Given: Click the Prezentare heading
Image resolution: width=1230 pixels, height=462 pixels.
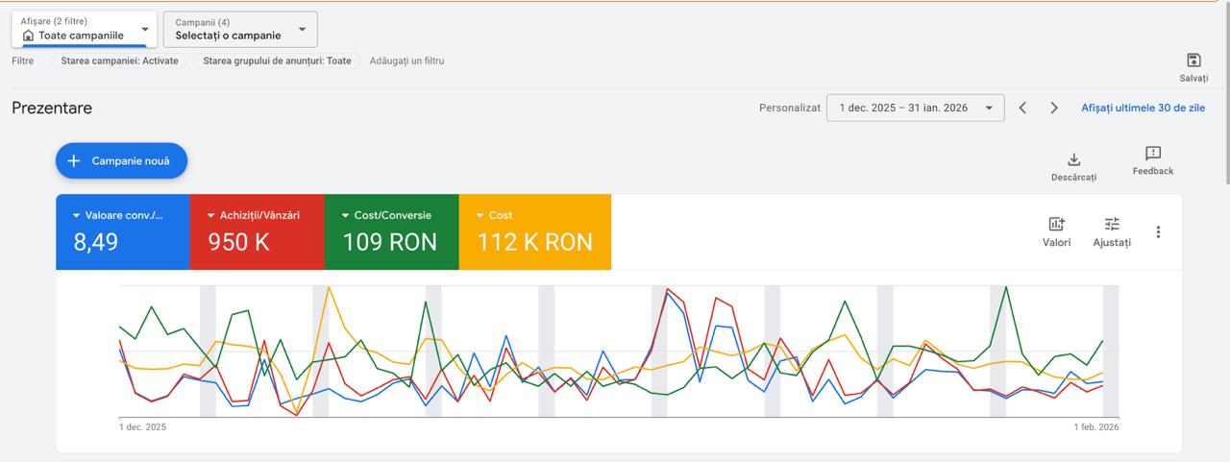Looking at the screenshot, I should (x=52, y=108).
